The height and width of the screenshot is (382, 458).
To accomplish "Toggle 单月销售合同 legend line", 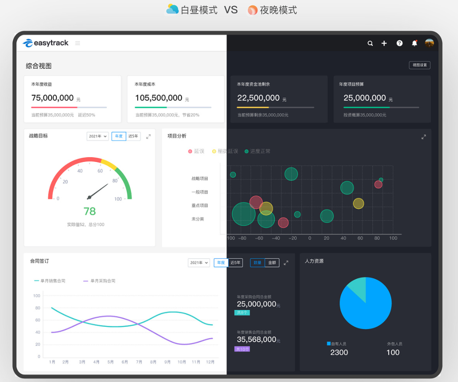I will pos(49,281).
